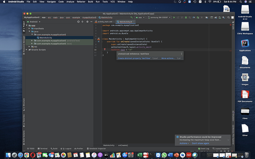Click the Debug app bug icon

tap(186, 17)
